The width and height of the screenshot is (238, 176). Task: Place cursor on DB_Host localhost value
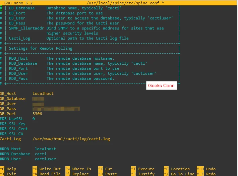point(43,94)
